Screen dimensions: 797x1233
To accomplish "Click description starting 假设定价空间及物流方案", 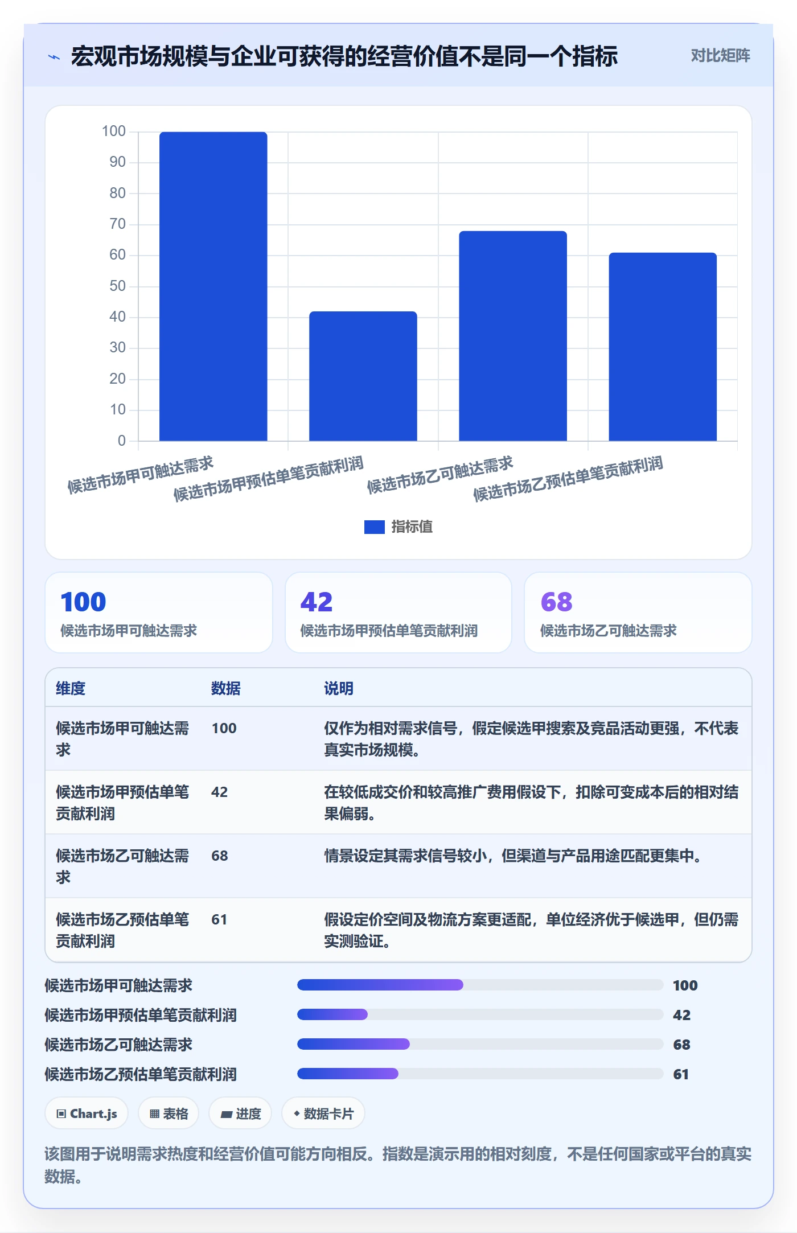I will click(x=531, y=930).
